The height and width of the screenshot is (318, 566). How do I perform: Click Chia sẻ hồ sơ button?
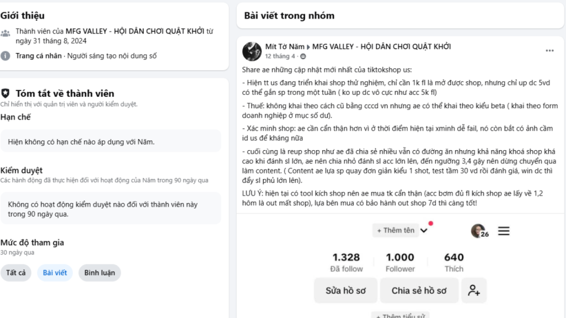tap(419, 290)
